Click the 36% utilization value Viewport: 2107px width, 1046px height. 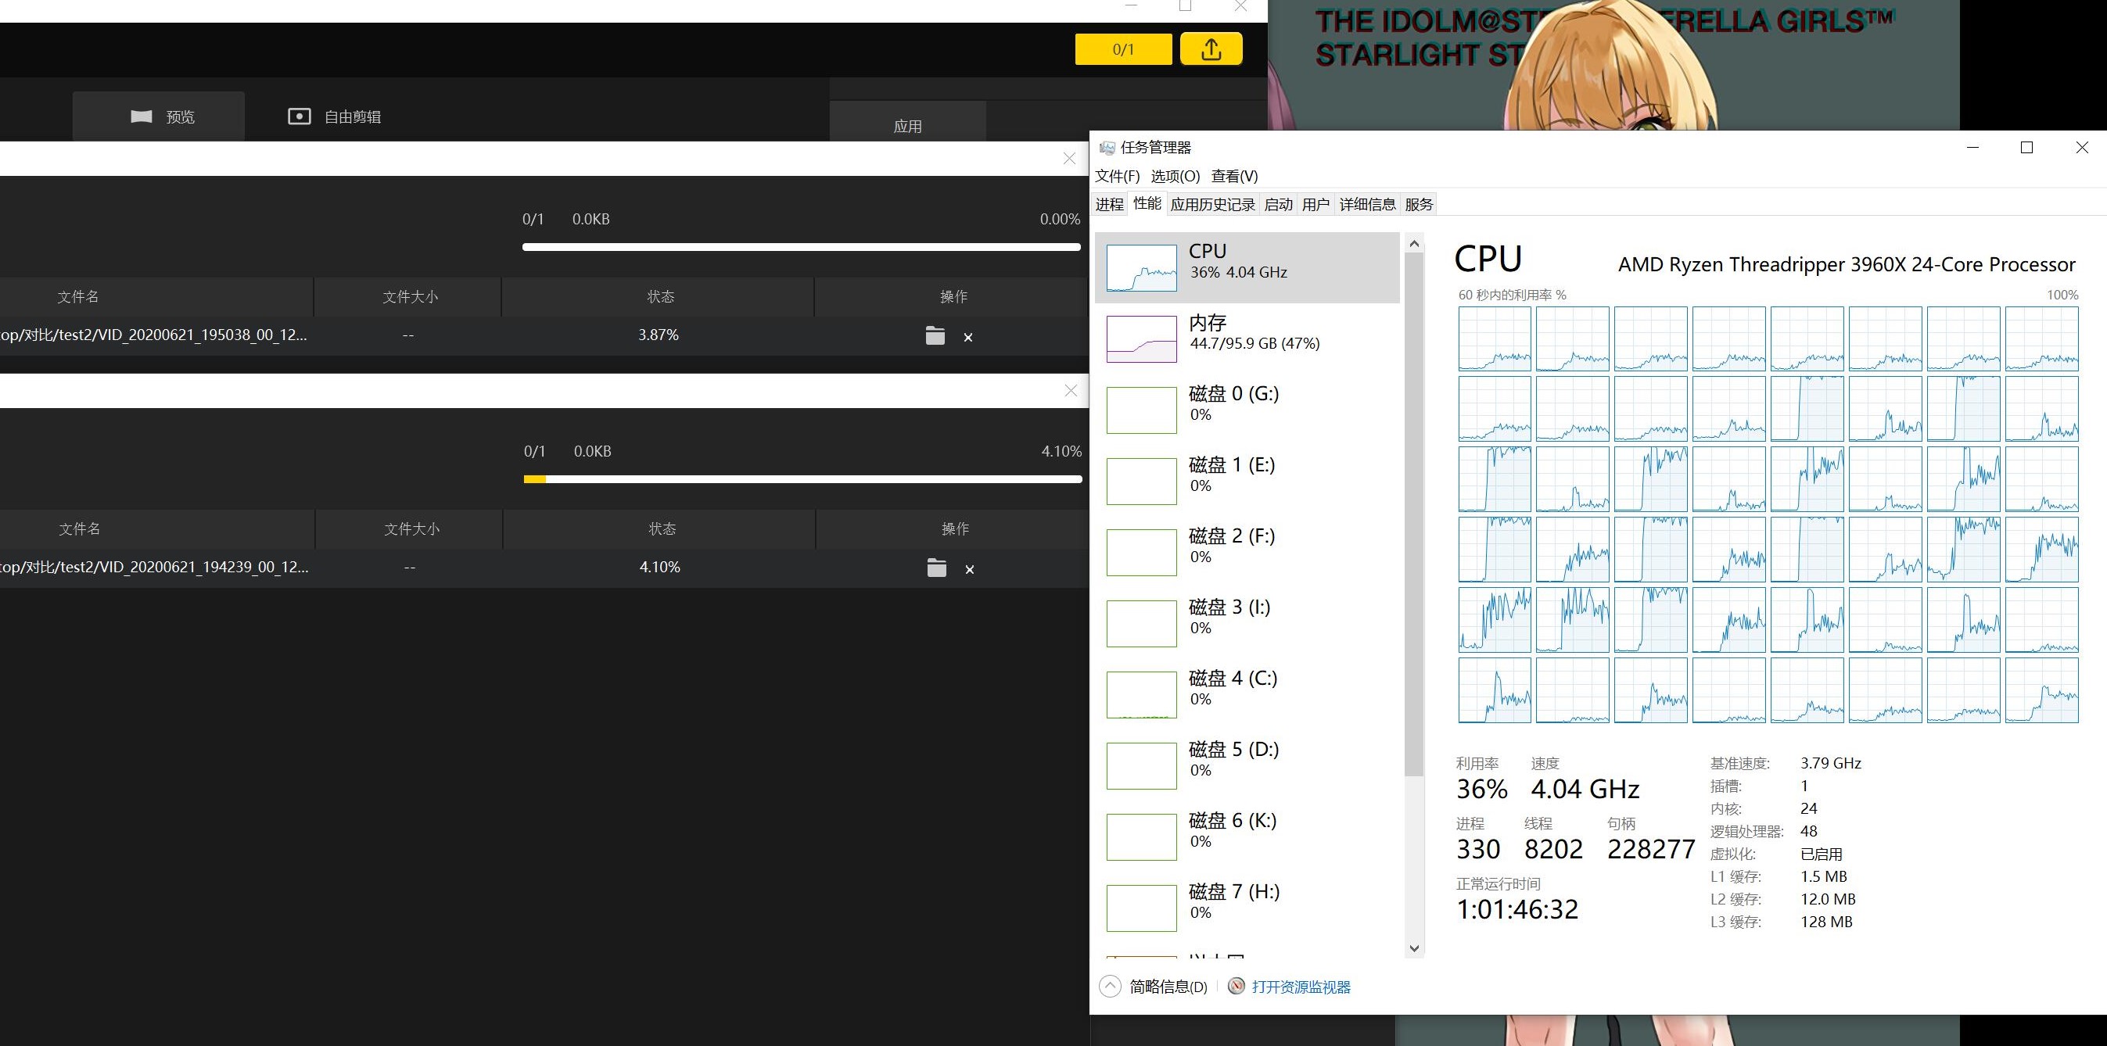[x=1481, y=790]
